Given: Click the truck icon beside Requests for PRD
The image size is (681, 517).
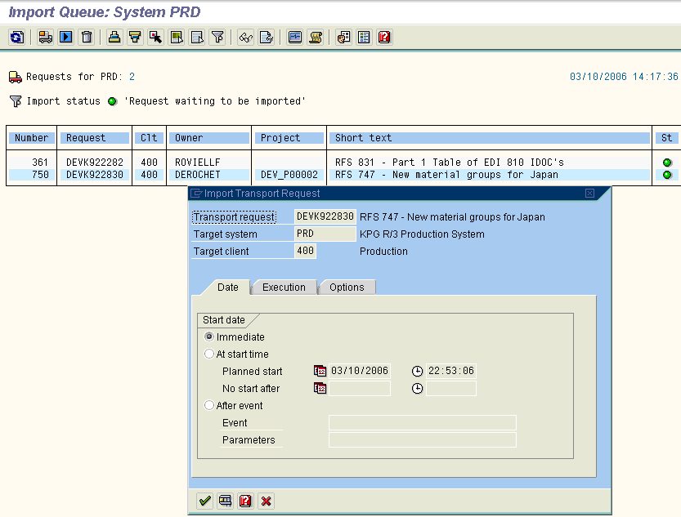Looking at the screenshot, I should pyautogui.click(x=16, y=77).
